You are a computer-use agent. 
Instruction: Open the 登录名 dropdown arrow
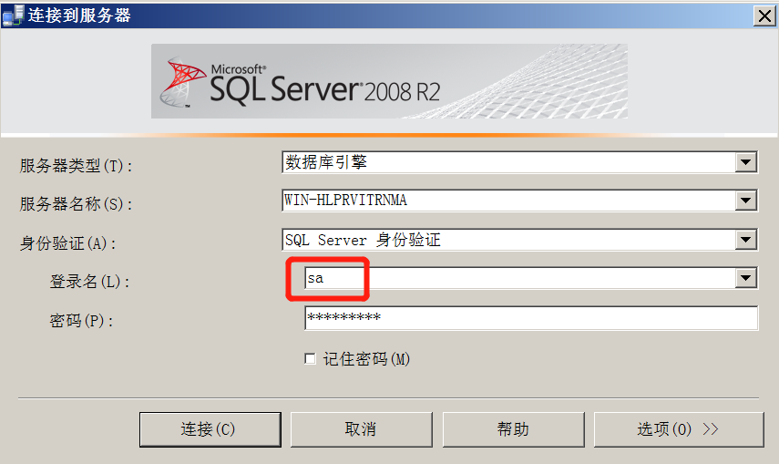(x=745, y=278)
